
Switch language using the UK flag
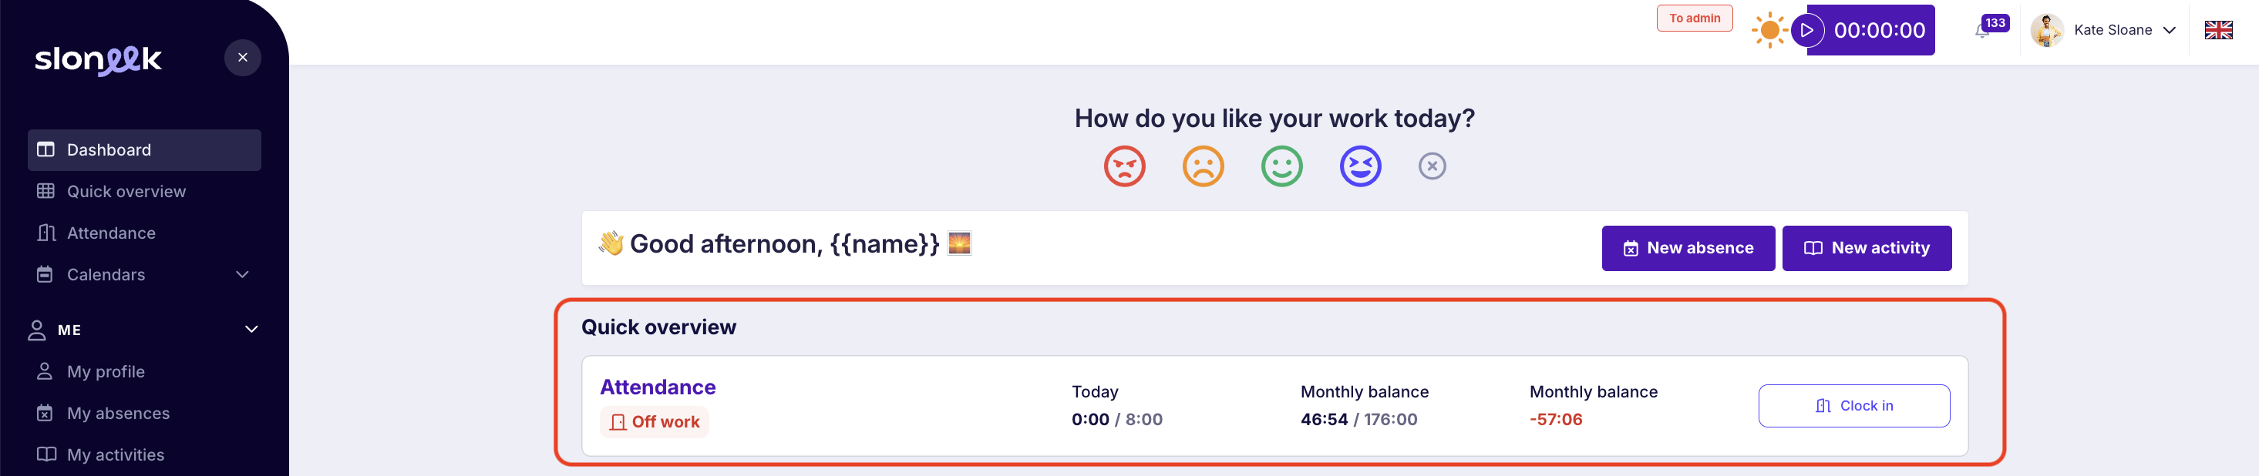click(x=2219, y=31)
